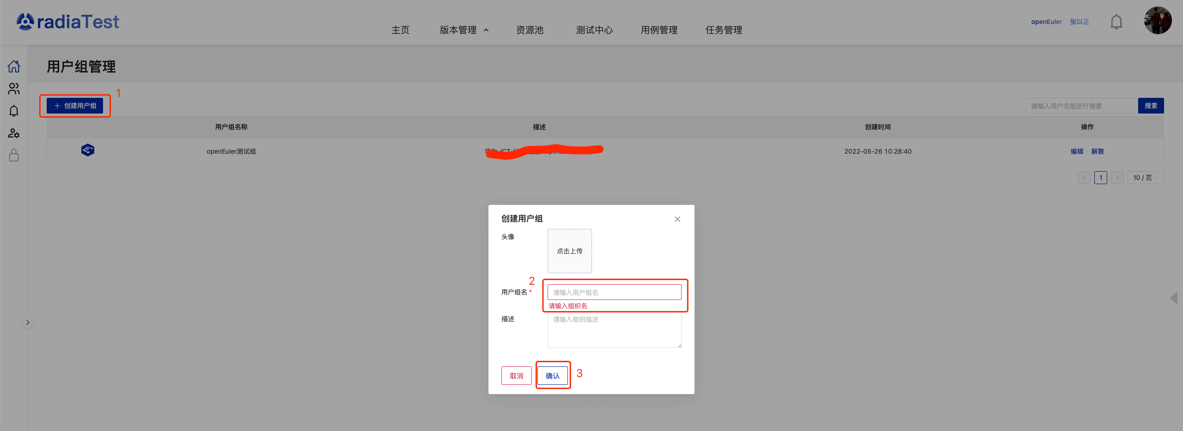Click the 取消 button in dialog
This screenshot has height=431, width=1183.
(516, 376)
